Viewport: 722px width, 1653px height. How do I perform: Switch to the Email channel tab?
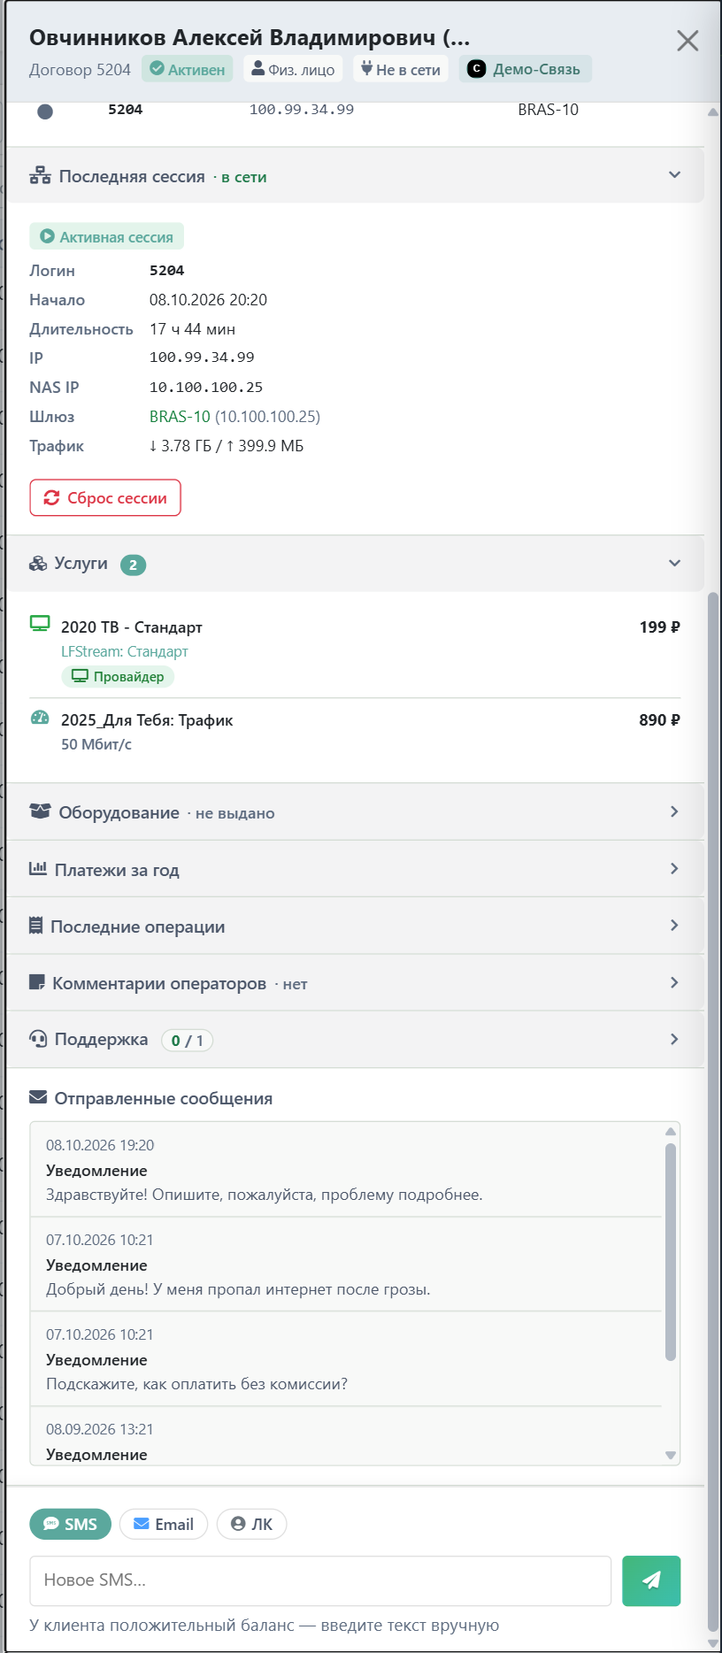tap(164, 1524)
